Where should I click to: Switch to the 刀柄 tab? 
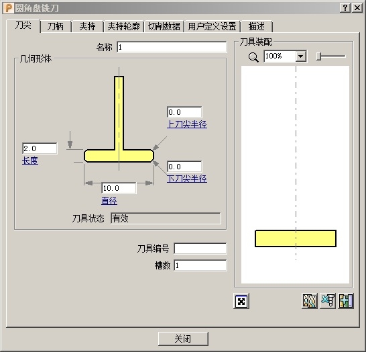click(x=56, y=26)
